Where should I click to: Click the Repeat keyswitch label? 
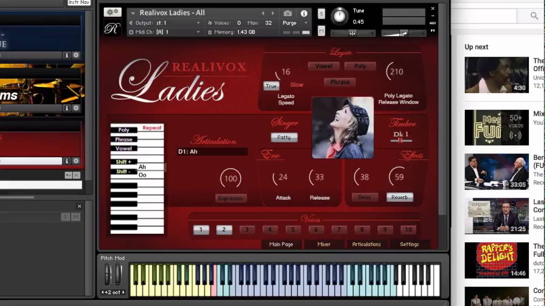coord(152,128)
